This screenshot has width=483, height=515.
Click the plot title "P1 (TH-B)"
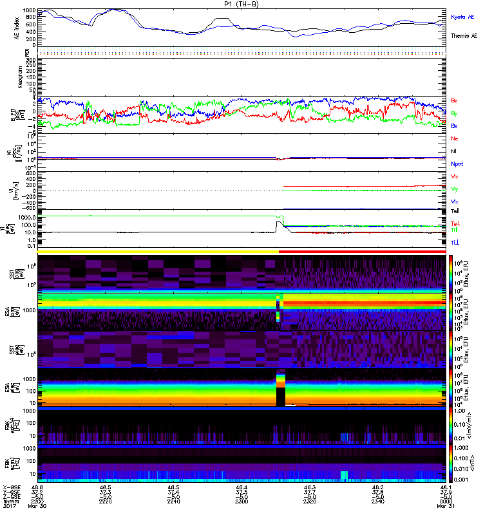[241, 4]
